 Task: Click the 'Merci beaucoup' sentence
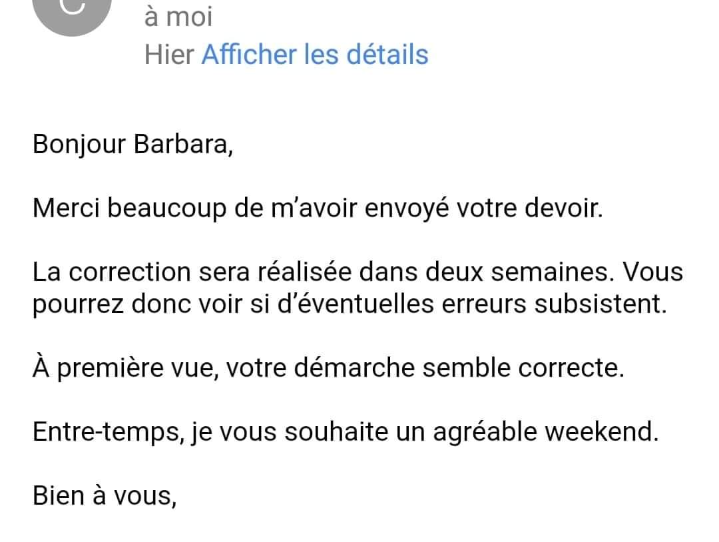click(x=318, y=208)
